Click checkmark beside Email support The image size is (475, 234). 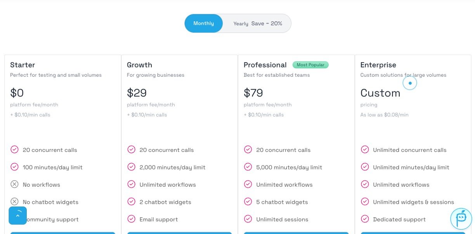coord(131,219)
